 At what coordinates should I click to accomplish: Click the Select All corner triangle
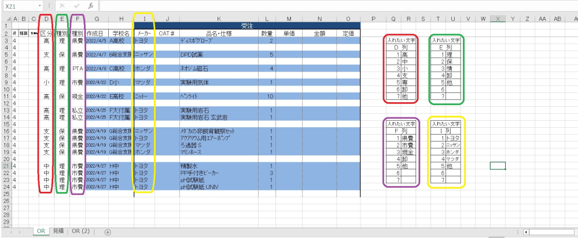pos(6,19)
